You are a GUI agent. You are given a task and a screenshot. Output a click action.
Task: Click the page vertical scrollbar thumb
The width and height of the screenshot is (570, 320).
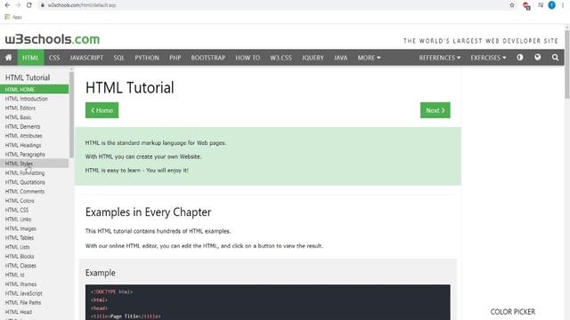point(567,64)
